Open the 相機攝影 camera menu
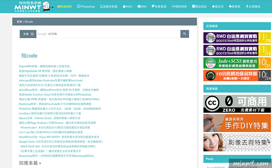Screen dimensions: 272x168 [65, 7]
